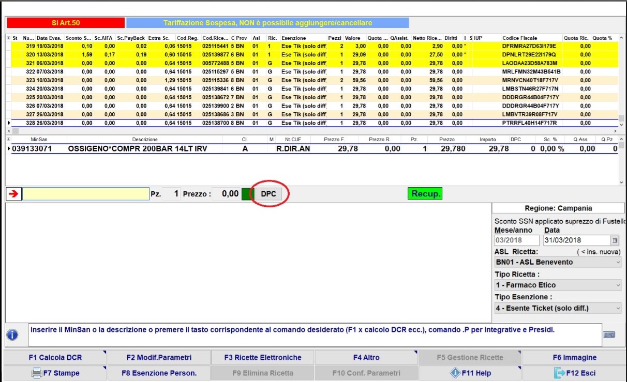This screenshot has width=627, height=382.
Task: Click the yellow MinSan input field
Action: (x=86, y=194)
